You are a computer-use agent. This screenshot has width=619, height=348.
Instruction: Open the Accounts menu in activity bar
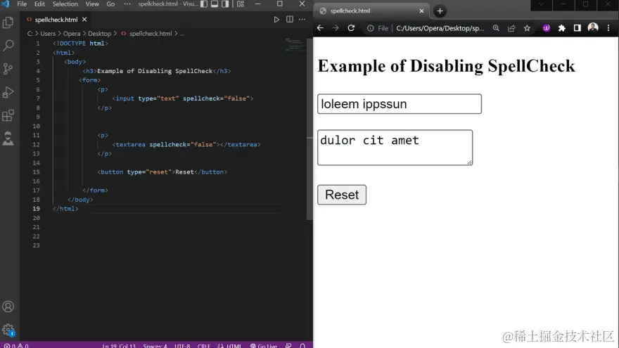pyautogui.click(x=8, y=307)
